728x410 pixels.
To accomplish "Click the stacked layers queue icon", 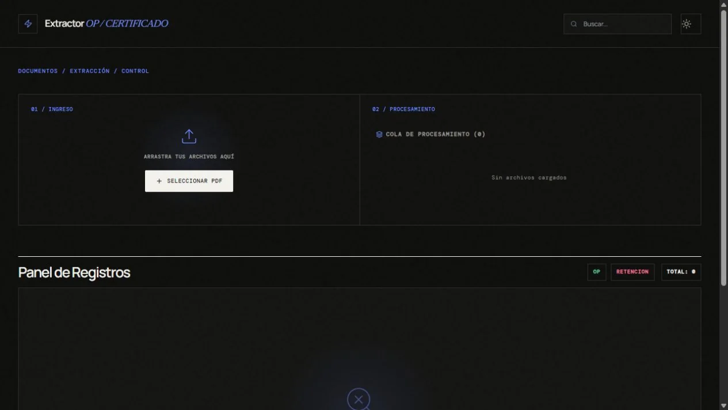I will 379,134.
